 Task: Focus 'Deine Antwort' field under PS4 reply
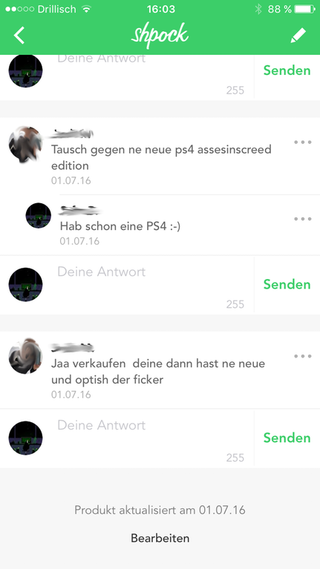tap(151, 286)
